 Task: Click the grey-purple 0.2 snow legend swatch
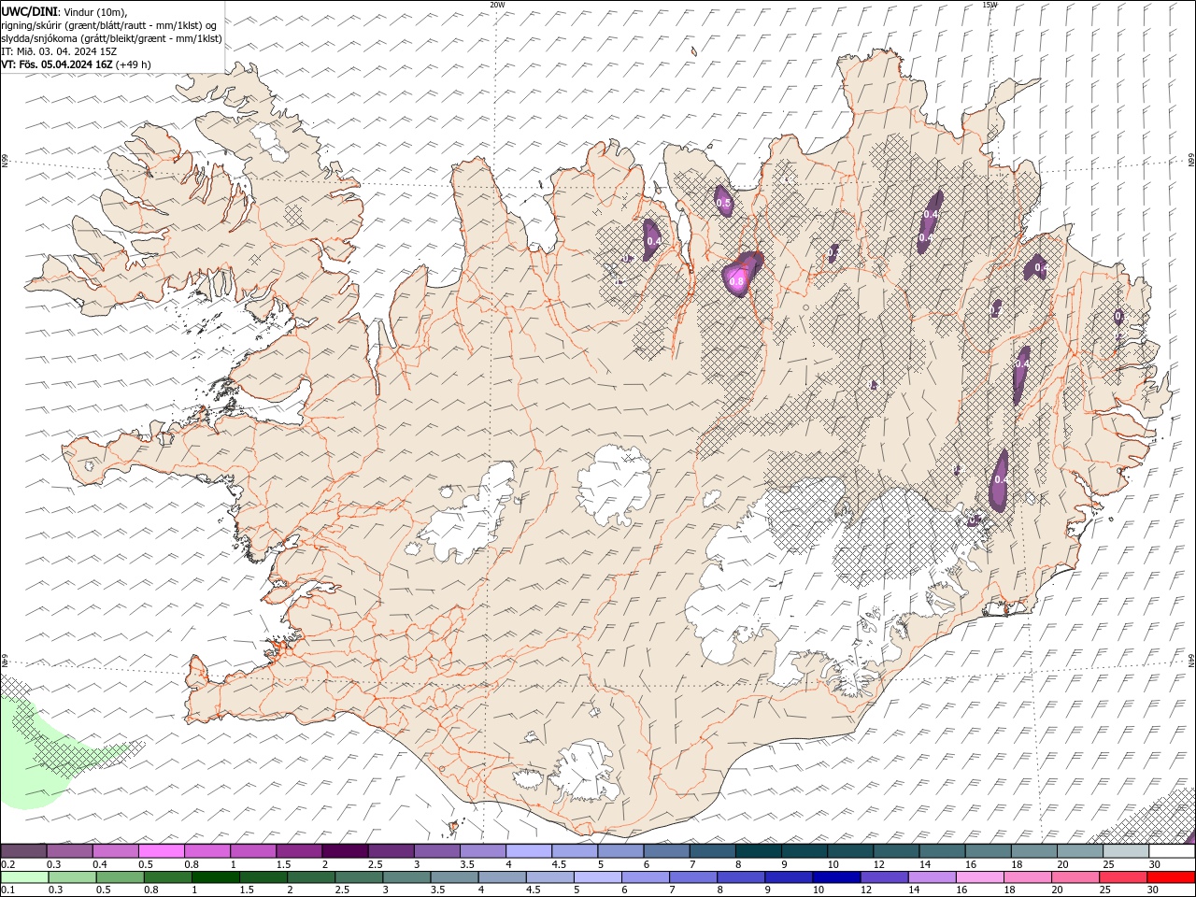point(23,851)
